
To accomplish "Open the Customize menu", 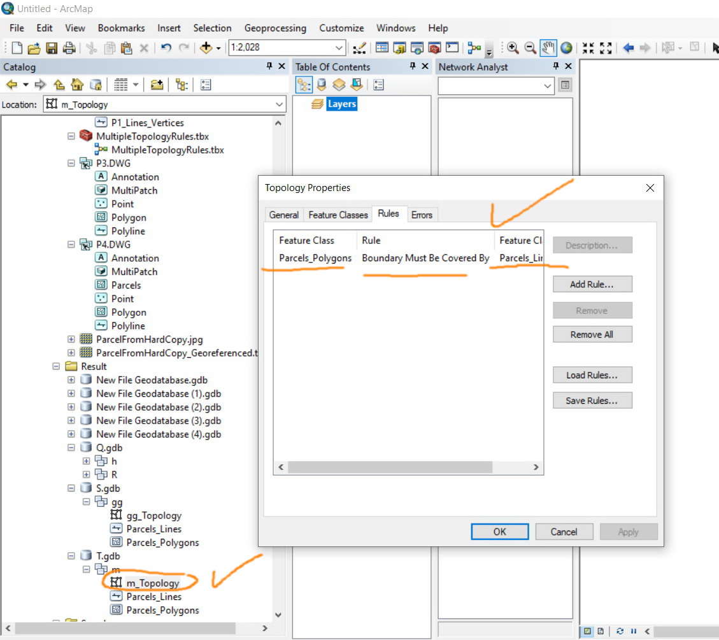I will [341, 28].
